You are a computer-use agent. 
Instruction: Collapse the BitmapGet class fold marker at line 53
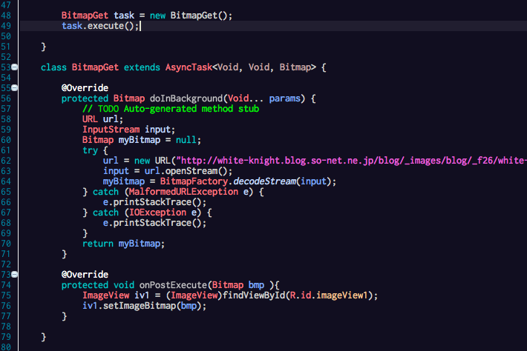point(14,67)
